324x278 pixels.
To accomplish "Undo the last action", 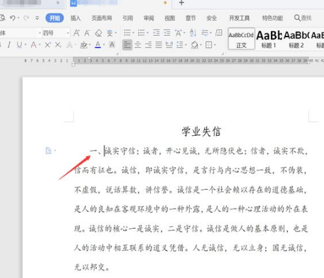I will click(x=13, y=18).
